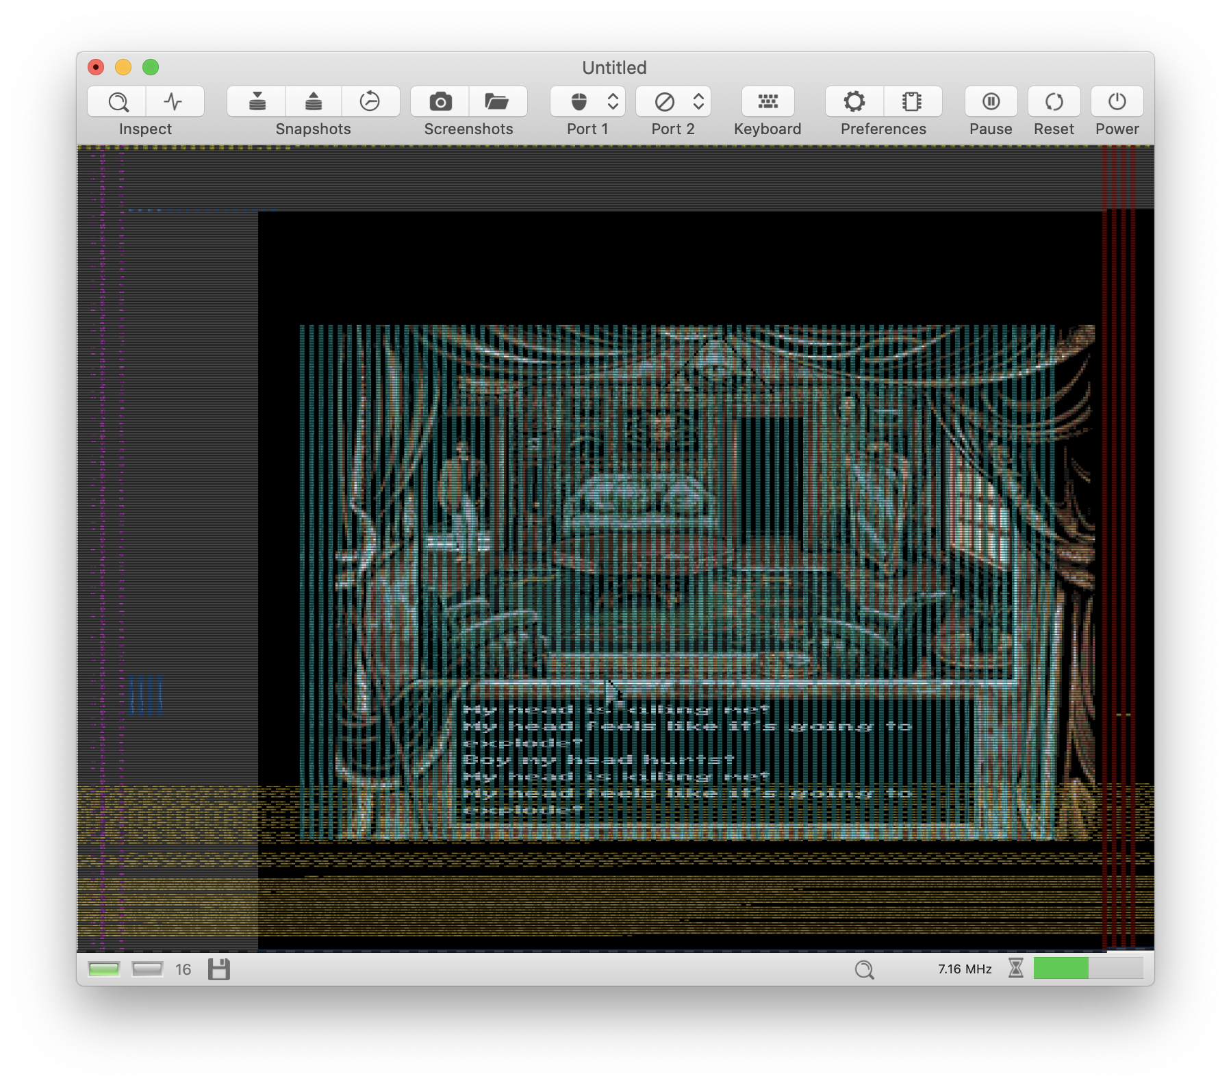
Task: Open the Port 1 device dropdown
Action: pos(588,102)
